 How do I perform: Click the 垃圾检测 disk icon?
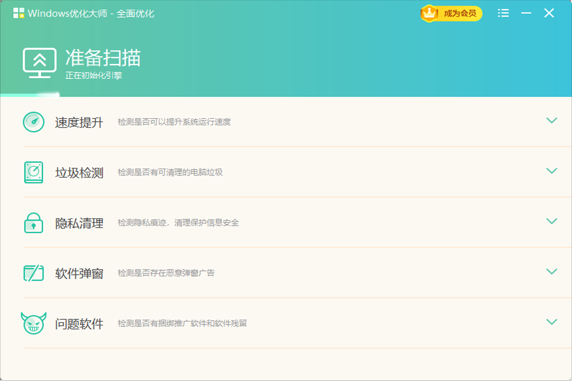tap(33, 172)
